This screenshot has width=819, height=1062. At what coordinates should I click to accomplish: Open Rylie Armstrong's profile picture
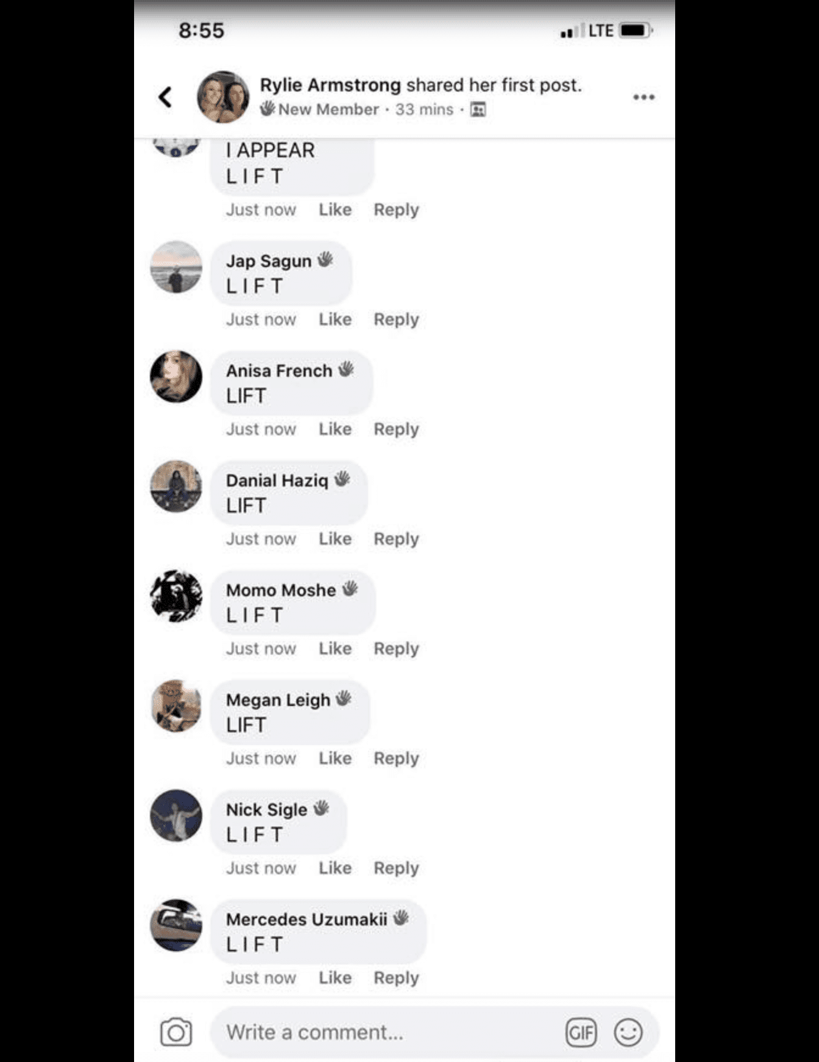click(223, 97)
